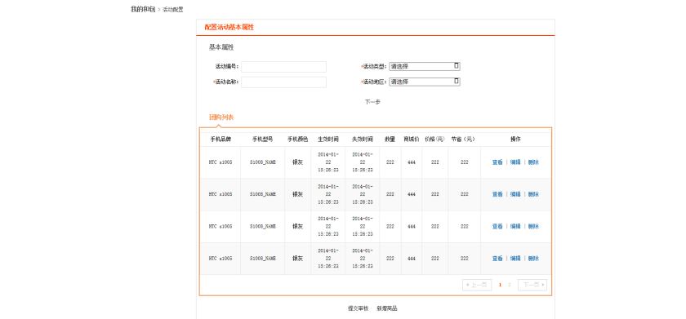The width and height of the screenshot is (686, 319).
Task: Go to the previous page with 上一页
Action: (x=477, y=285)
